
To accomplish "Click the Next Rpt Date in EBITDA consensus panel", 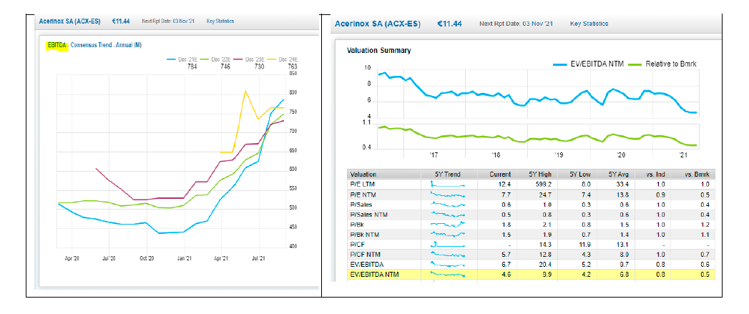I will (169, 21).
